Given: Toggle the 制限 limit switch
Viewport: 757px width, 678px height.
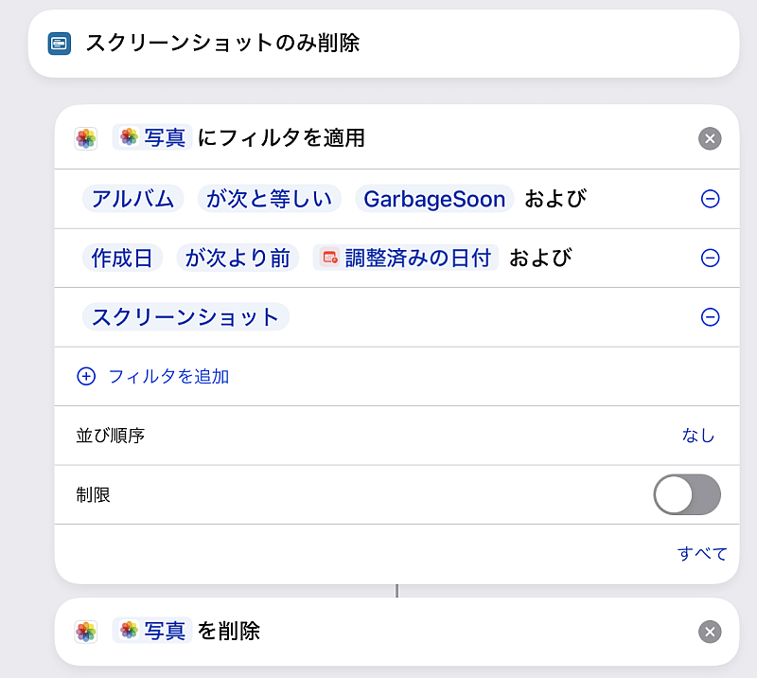Looking at the screenshot, I should pos(687,494).
